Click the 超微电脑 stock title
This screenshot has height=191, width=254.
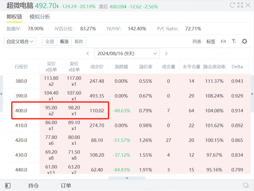pos(20,6)
